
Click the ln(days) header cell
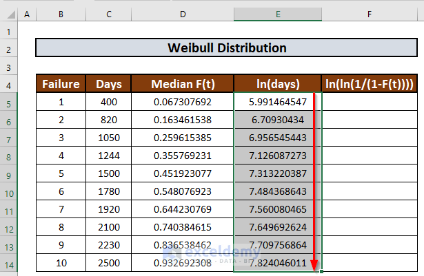click(277, 85)
